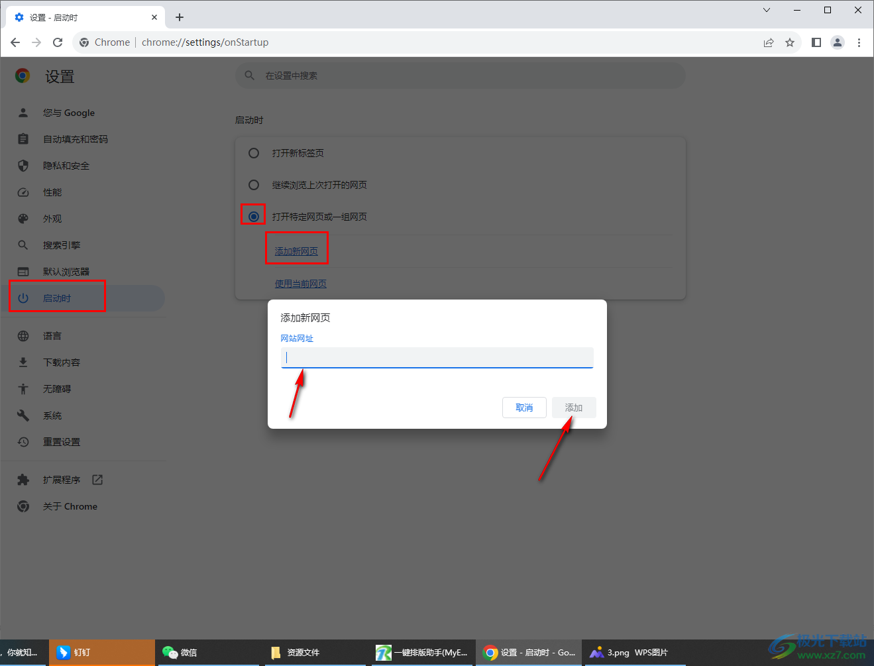Click external link icon beside 扩展程序
This screenshot has width=874, height=666.
(97, 480)
